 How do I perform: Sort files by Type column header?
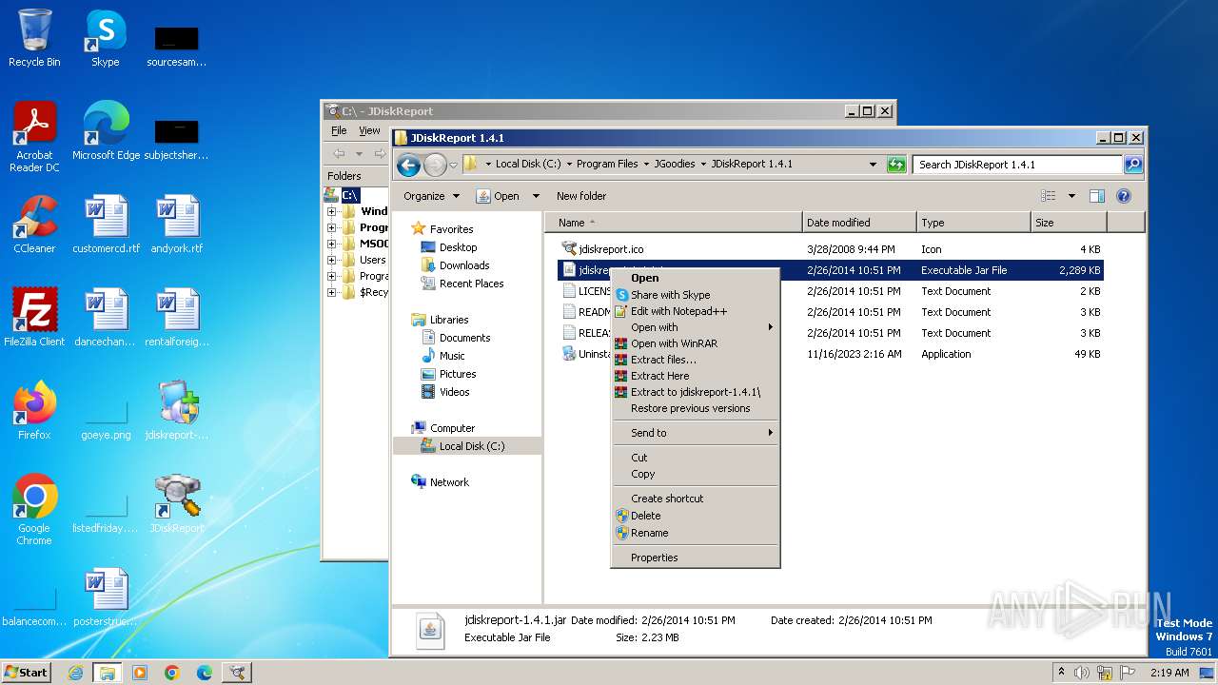click(x=973, y=223)
